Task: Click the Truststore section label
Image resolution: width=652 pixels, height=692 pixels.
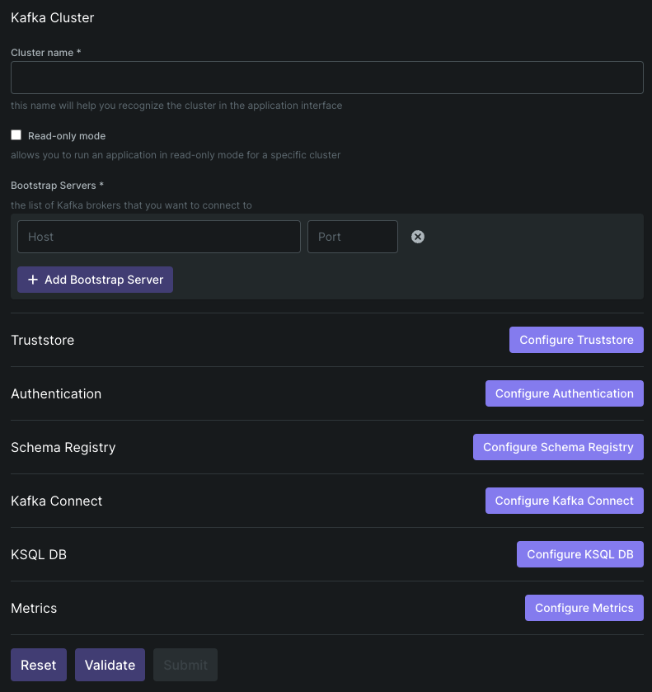Action: 42,341
